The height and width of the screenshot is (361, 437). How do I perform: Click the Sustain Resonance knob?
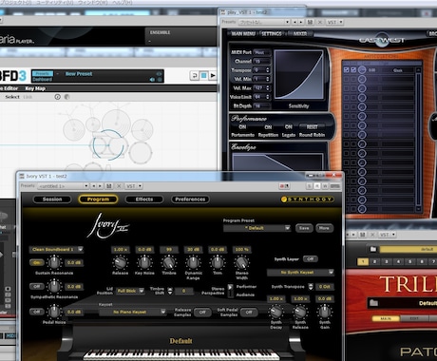pyautogui.click(x=54, y=262)
